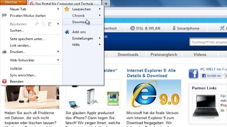Click the PC-WELT bei Facebook link
This screenshot has height=127, width=227.
214,69
